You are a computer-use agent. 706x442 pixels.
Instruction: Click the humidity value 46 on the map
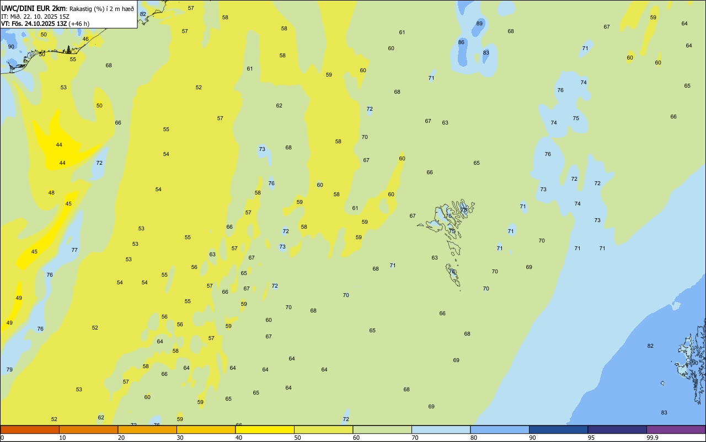[x=85, y=39]
